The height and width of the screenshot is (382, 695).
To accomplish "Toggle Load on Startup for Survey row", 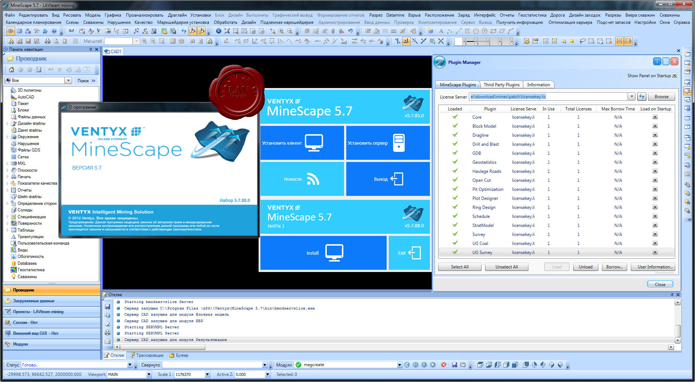I will coord(655,234).
